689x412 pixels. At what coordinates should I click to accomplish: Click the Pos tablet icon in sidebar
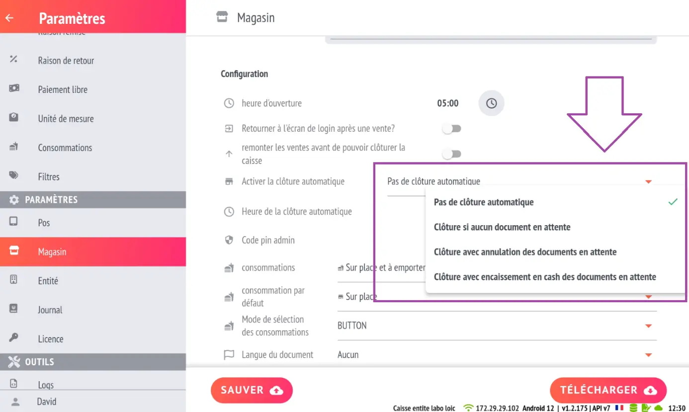pos(14,222)
